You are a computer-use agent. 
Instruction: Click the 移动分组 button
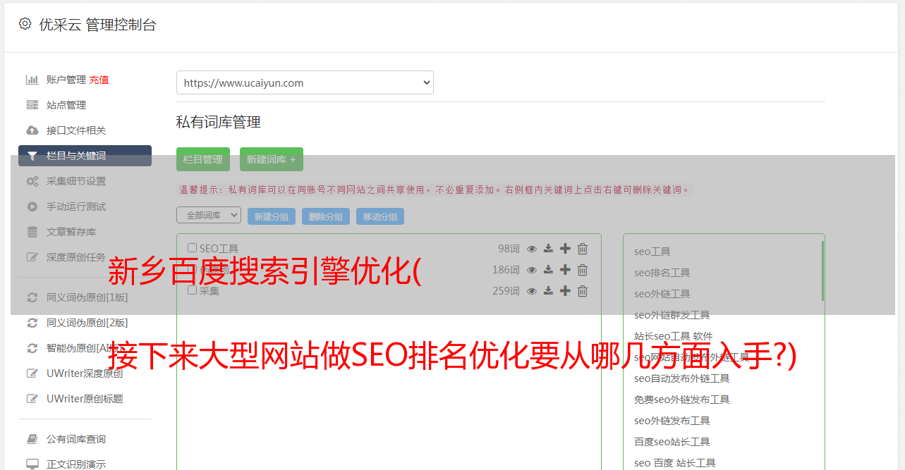pyautogui.click(x=380, y=216)
